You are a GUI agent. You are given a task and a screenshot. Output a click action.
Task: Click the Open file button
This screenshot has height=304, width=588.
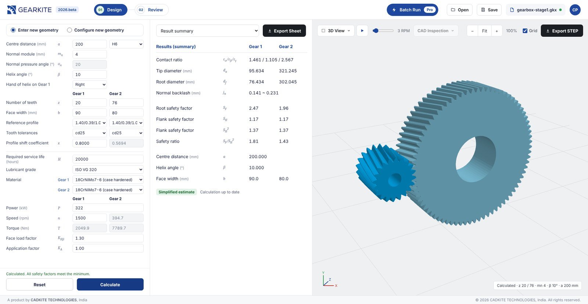pos(460,10)
